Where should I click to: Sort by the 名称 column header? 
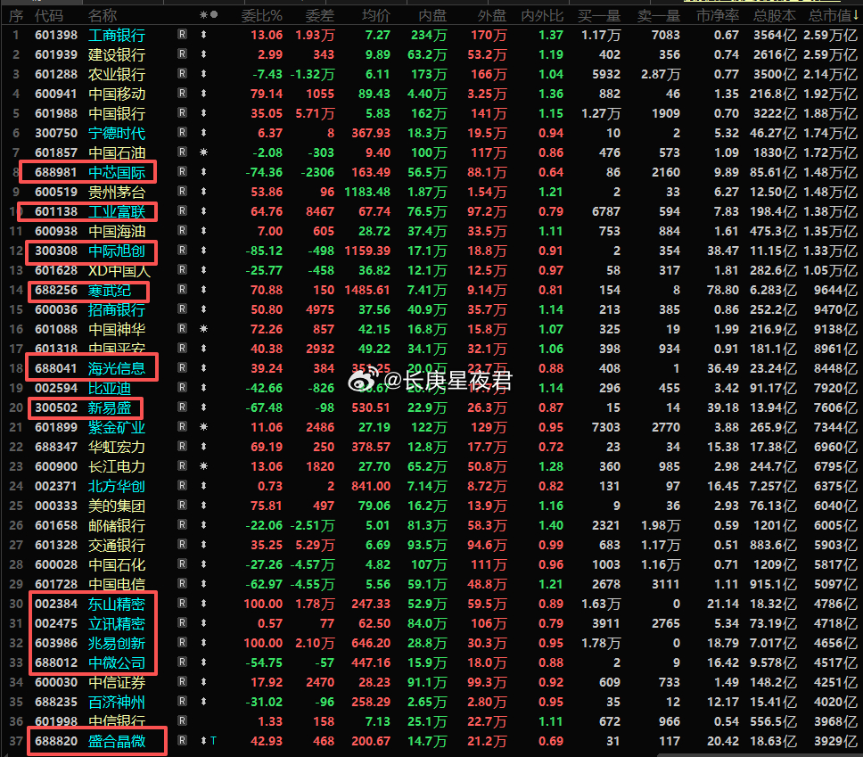[103, 15]
